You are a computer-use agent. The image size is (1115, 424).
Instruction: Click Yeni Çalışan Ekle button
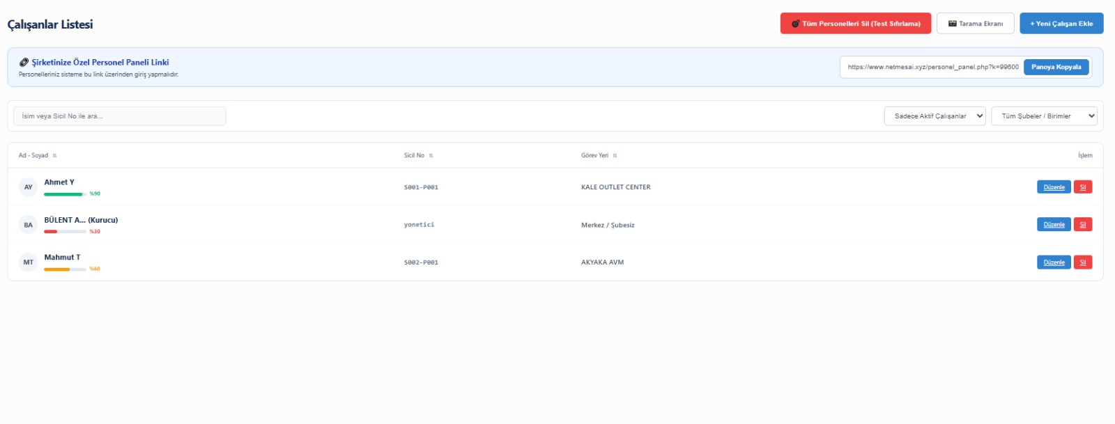pyautogui.click(x=1061, y=23)
